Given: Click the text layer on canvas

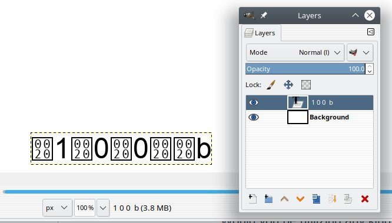Looking at the screenshot, I should (x=121, y=148).
